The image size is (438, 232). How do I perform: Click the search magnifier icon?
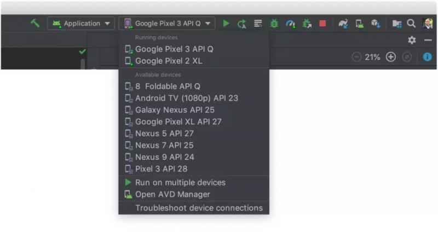[411, 24]
